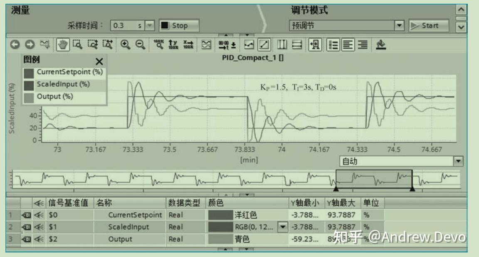Click the highlighted range in the overview strip
This screenshot has height=257, width=479.
(374, 179)
